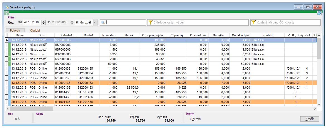Click the Kontakt filter funnel icon

click(253, 22)
